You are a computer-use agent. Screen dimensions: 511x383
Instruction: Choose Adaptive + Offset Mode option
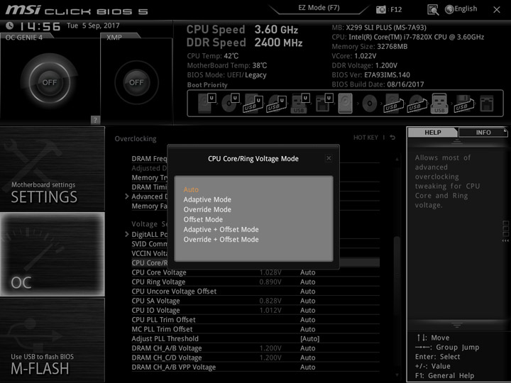click(221, 230)
